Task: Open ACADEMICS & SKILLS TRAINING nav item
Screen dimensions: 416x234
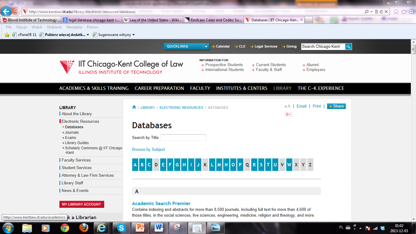Action: click(94, 88)
